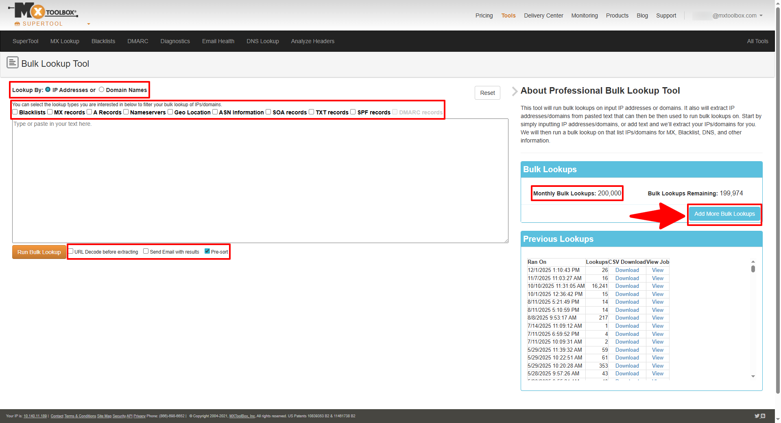
Task: Download CSV for the 16,241-lookup job
Action: (627, 286)
